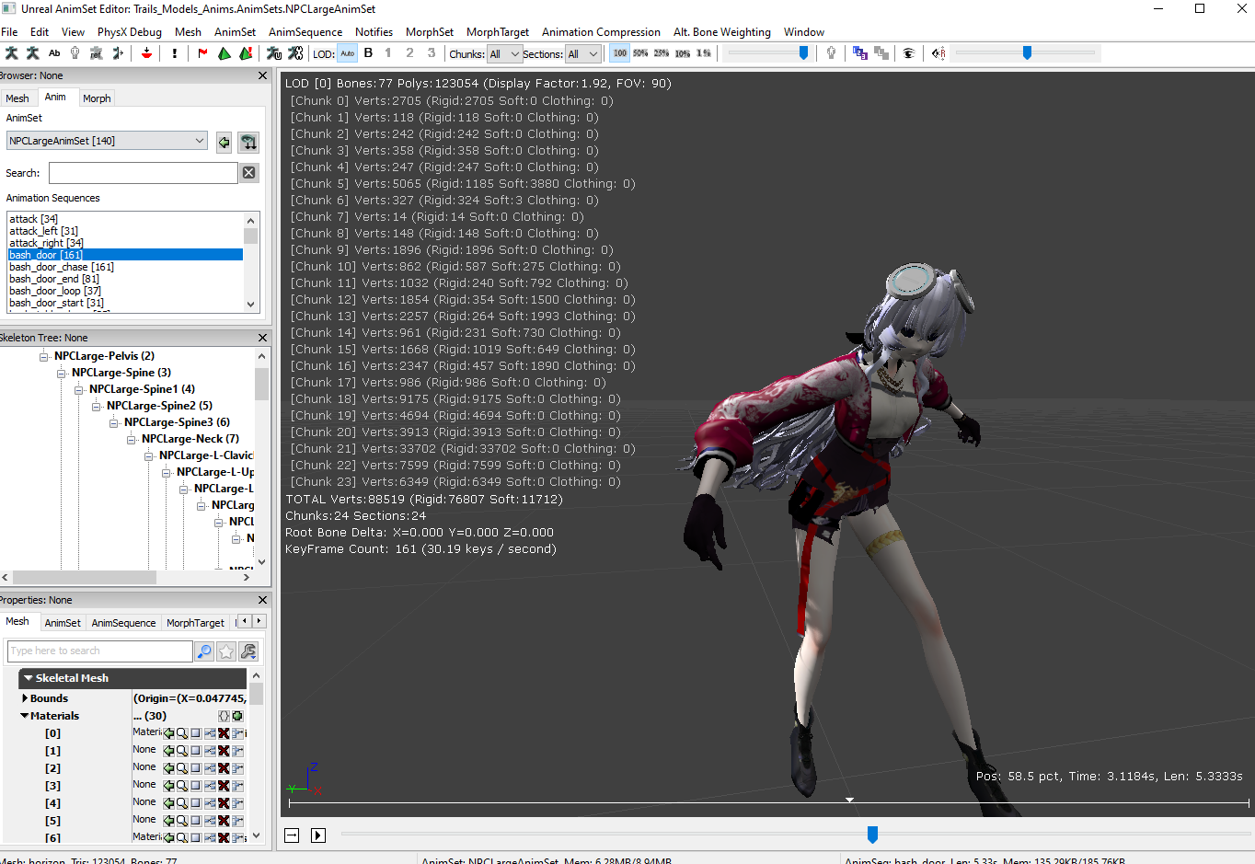The height and width of the screenshot is (864, 1255).
Task: Collapse the NPCLarge-Neck tree node
Action: click(x=132, y=439)
